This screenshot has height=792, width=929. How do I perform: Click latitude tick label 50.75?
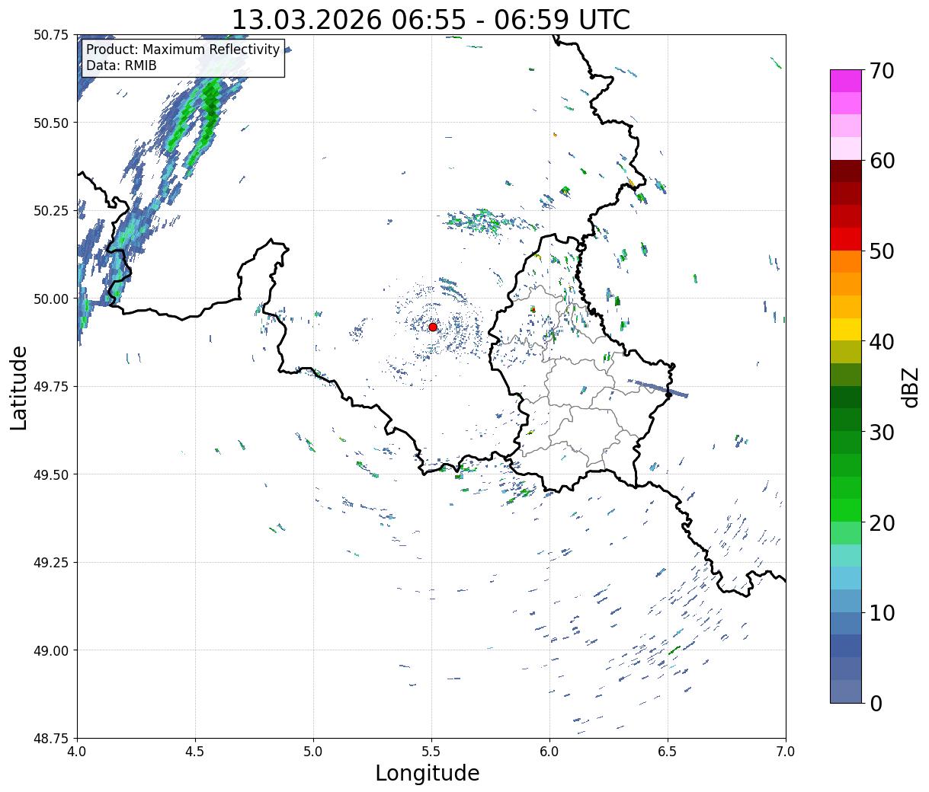[x=51, y=35]
